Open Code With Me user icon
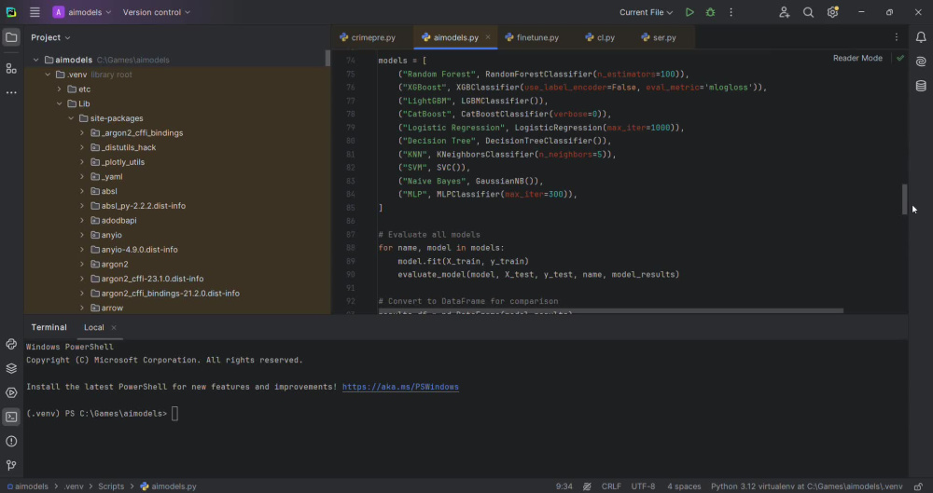The height and width of the screenshot is (493, 933). [x=785, y=12]
